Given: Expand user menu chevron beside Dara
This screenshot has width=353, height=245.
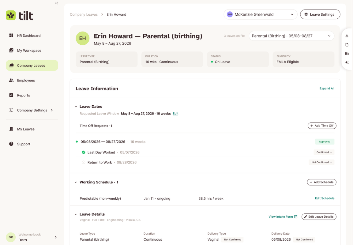Looking at the screenshot, I should pyautogui.click(x=56, y=237).
